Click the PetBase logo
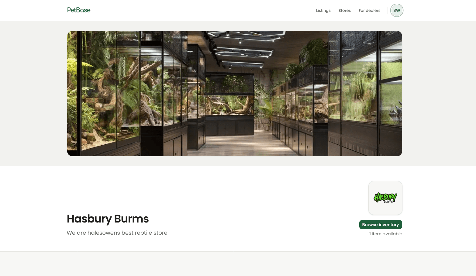Viewport: 476px width, 276px height. point(79,10)
